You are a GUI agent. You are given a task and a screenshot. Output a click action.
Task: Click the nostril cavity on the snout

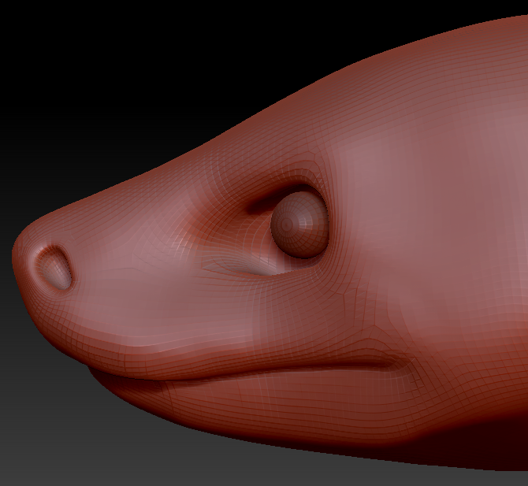point(54,268)
